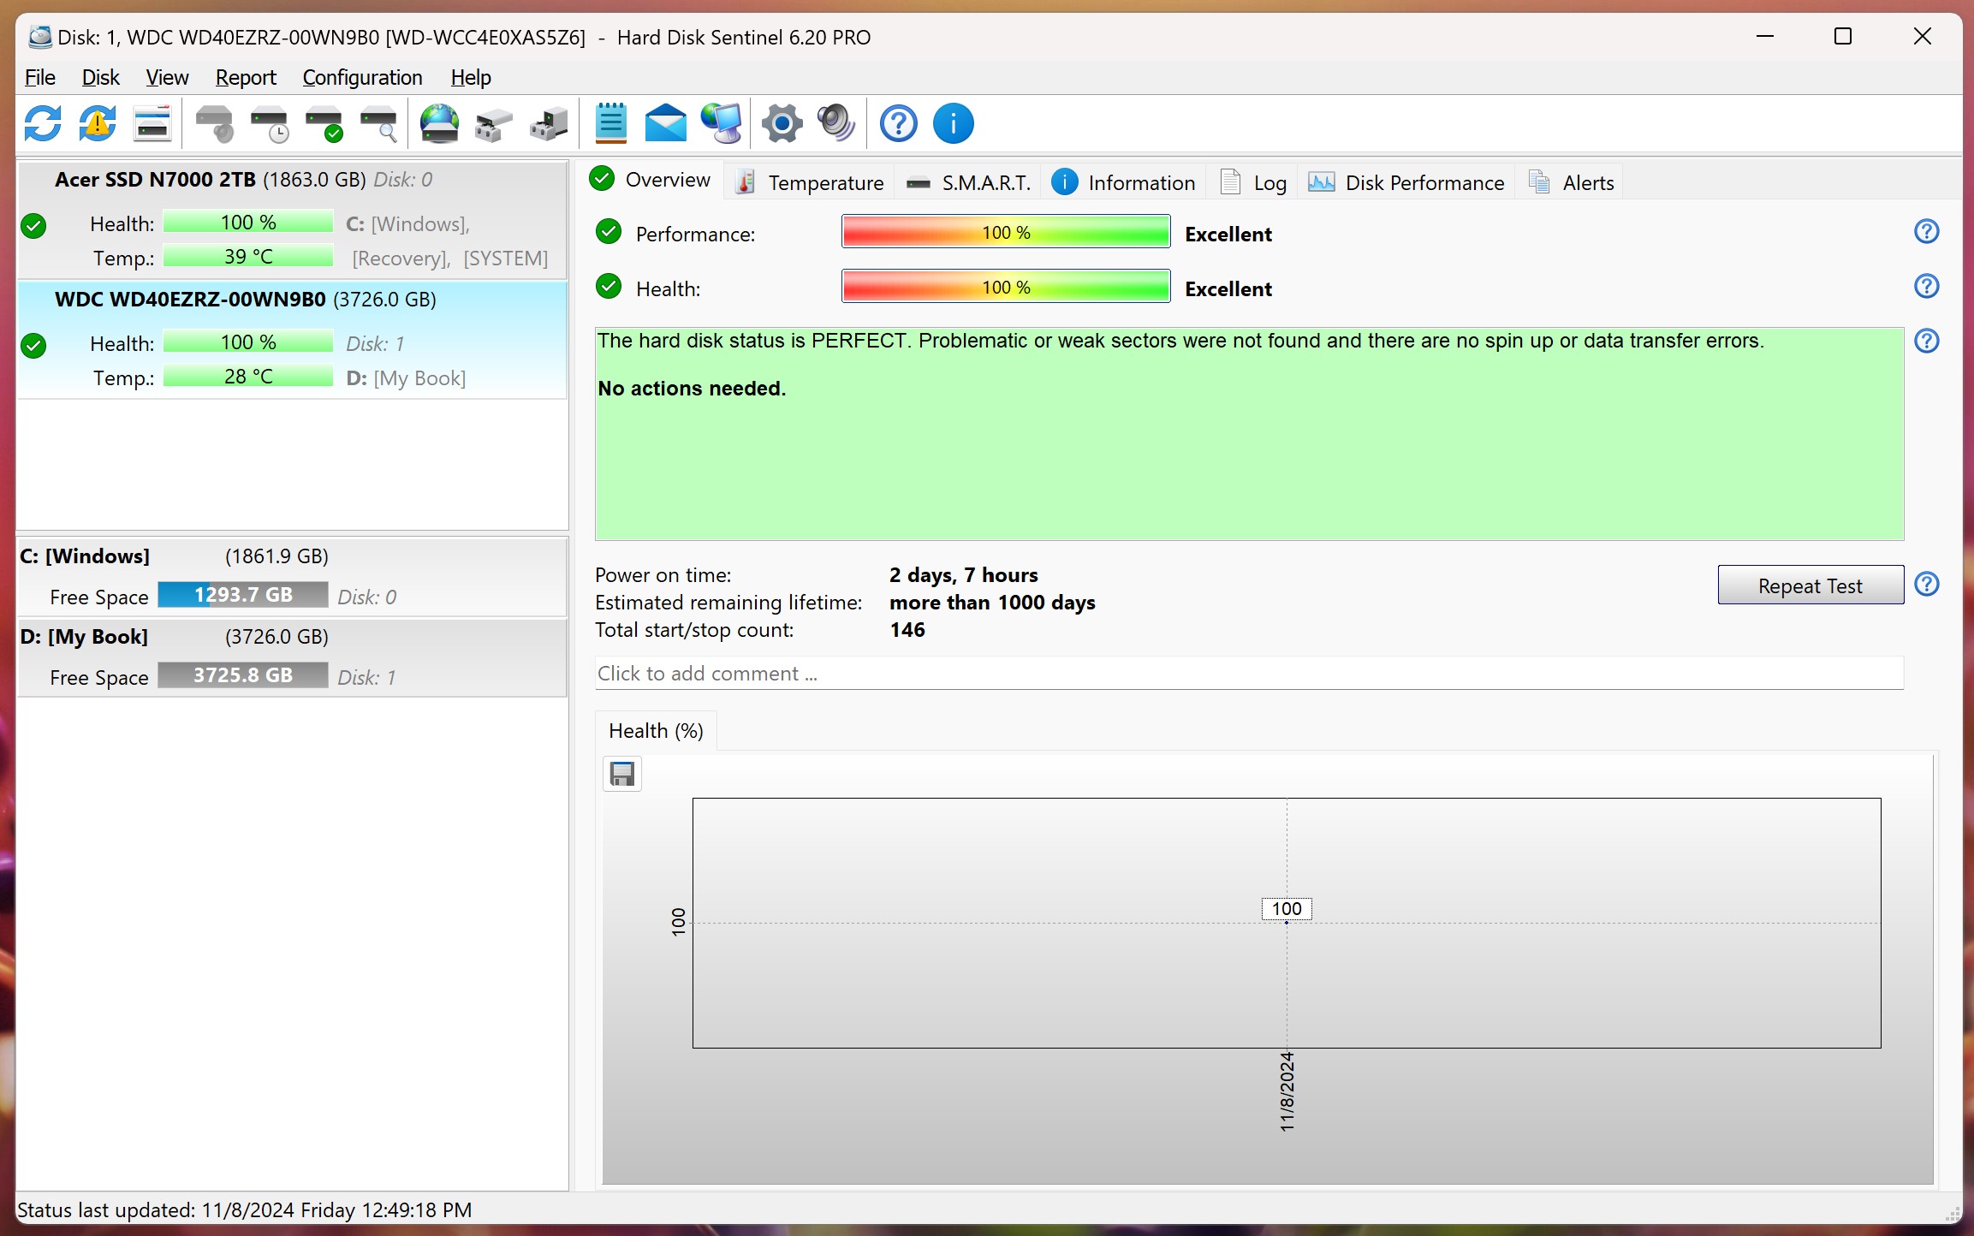Viewport: 1974px width, 1236px height.
Task: Click the help icon beside Performance rating
Action: pos(1926,231)
